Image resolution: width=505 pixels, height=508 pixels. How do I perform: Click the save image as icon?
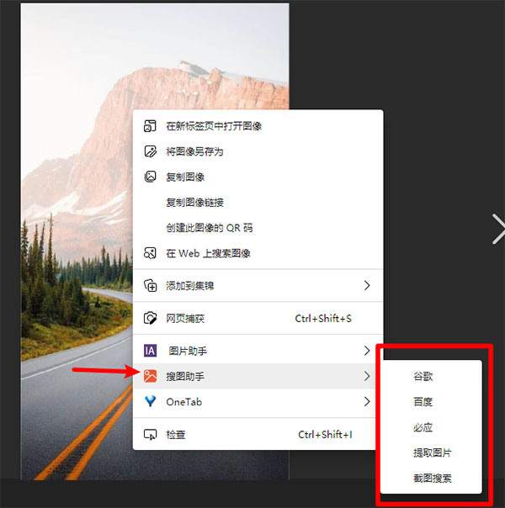pyautogui.click(x=150, y=151)
